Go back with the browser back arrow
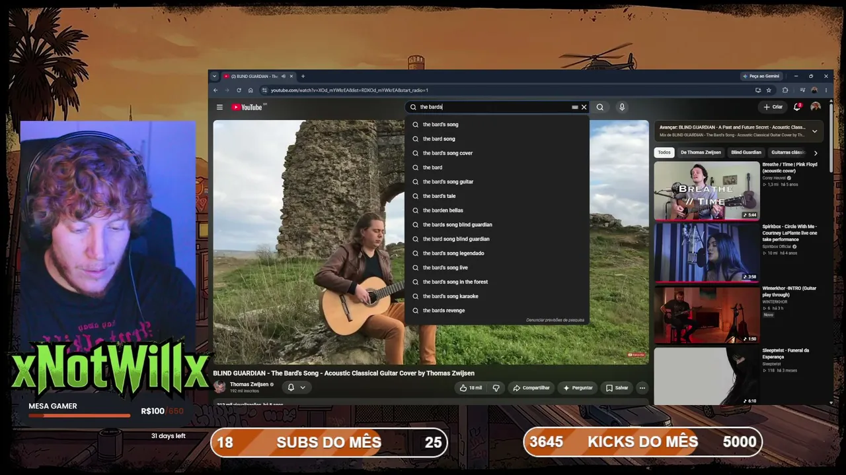The width and height of the screenshot is (846, 475). pyautogui.click(x=215, y=90)
